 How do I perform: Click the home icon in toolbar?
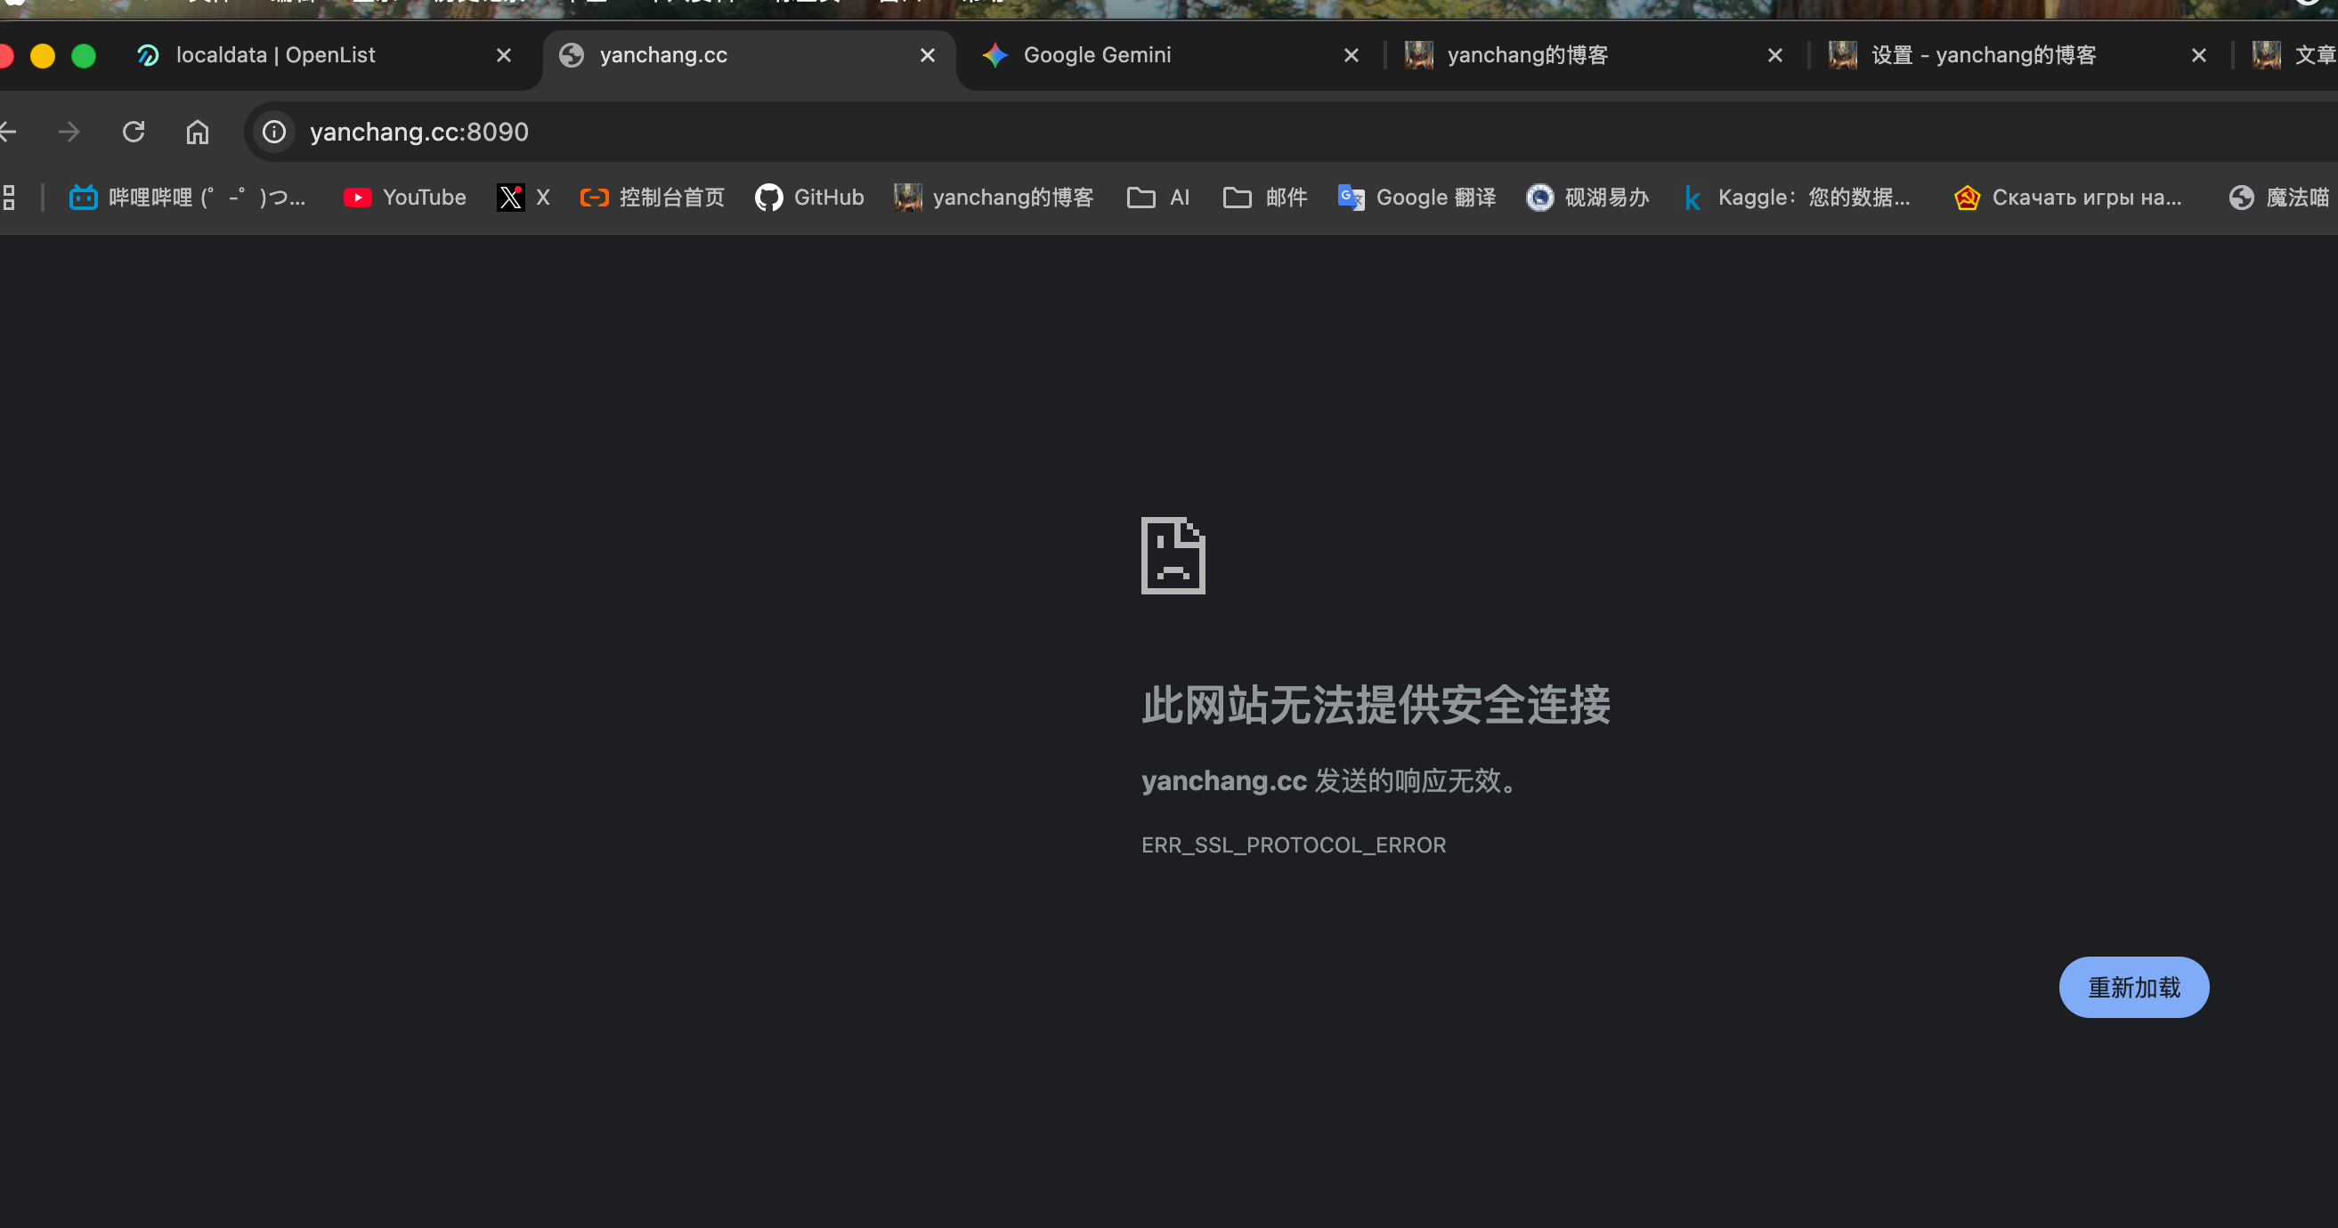click(x=197, y=133)
